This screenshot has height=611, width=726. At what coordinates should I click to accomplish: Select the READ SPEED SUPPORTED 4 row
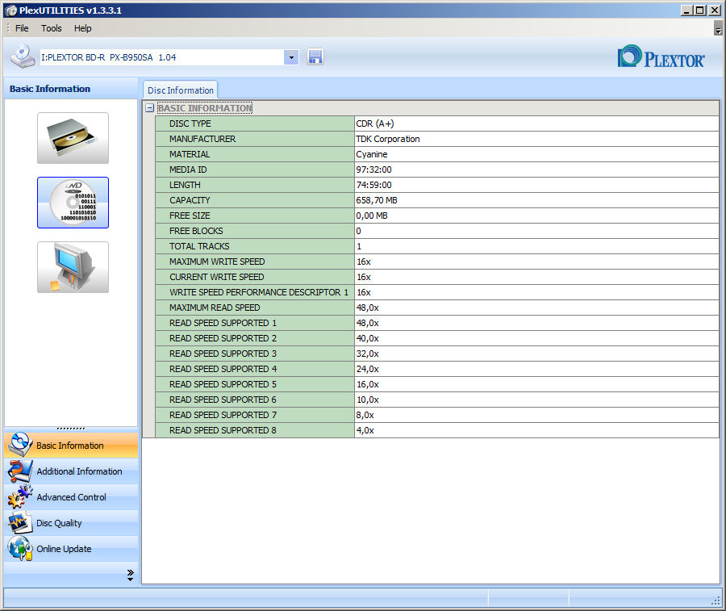click(255, 369)
